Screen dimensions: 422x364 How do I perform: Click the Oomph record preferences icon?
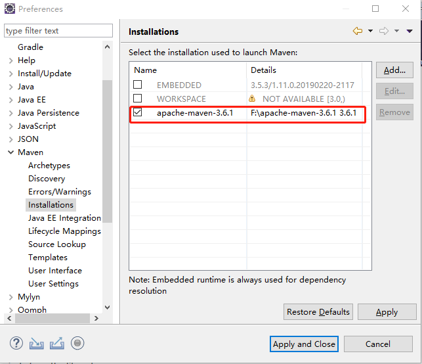77,343
